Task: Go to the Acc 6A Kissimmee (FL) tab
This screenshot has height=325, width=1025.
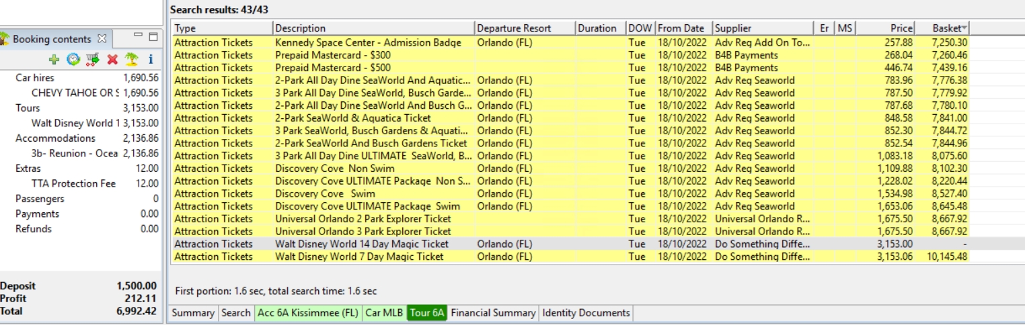Action: pos(308,313)
